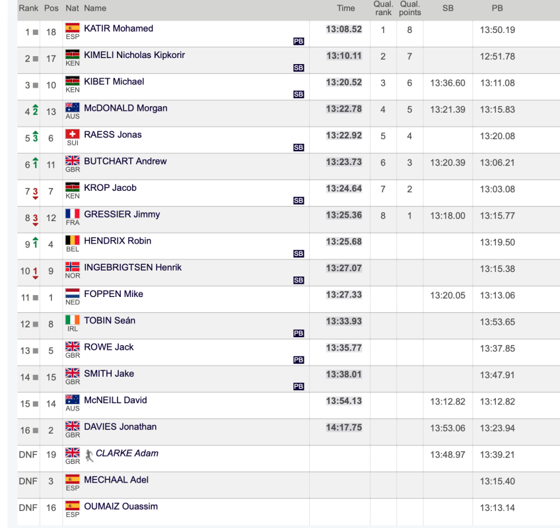Click the Qual. rank column header

click(x=383, y=8)
